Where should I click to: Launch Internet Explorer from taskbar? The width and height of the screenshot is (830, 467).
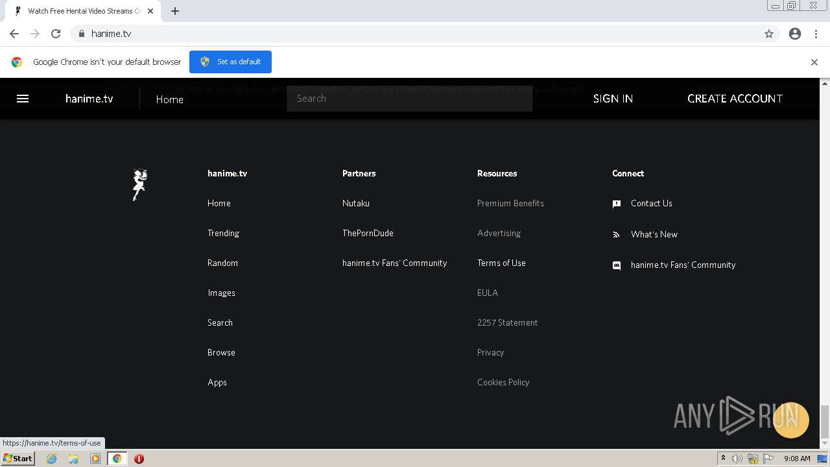[x=51, y=459]
